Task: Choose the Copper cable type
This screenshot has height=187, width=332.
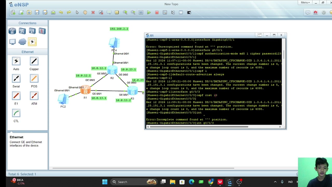Action: point(34,61)
